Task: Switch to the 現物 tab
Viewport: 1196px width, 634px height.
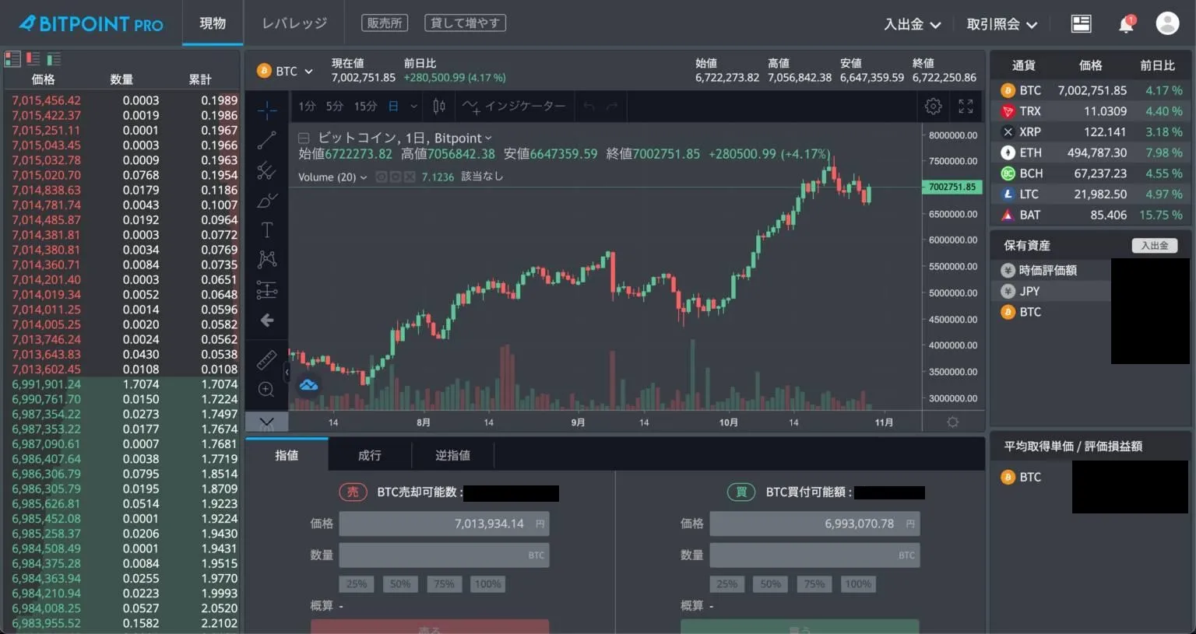Action: [x=213, y=23]
